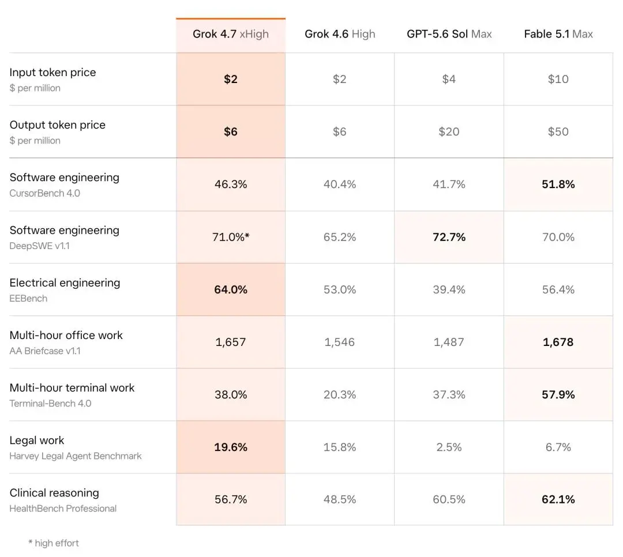This screenshot has width=623, height=557.
Task: Click the Electrical engineering row label
Action: (65, 283)
